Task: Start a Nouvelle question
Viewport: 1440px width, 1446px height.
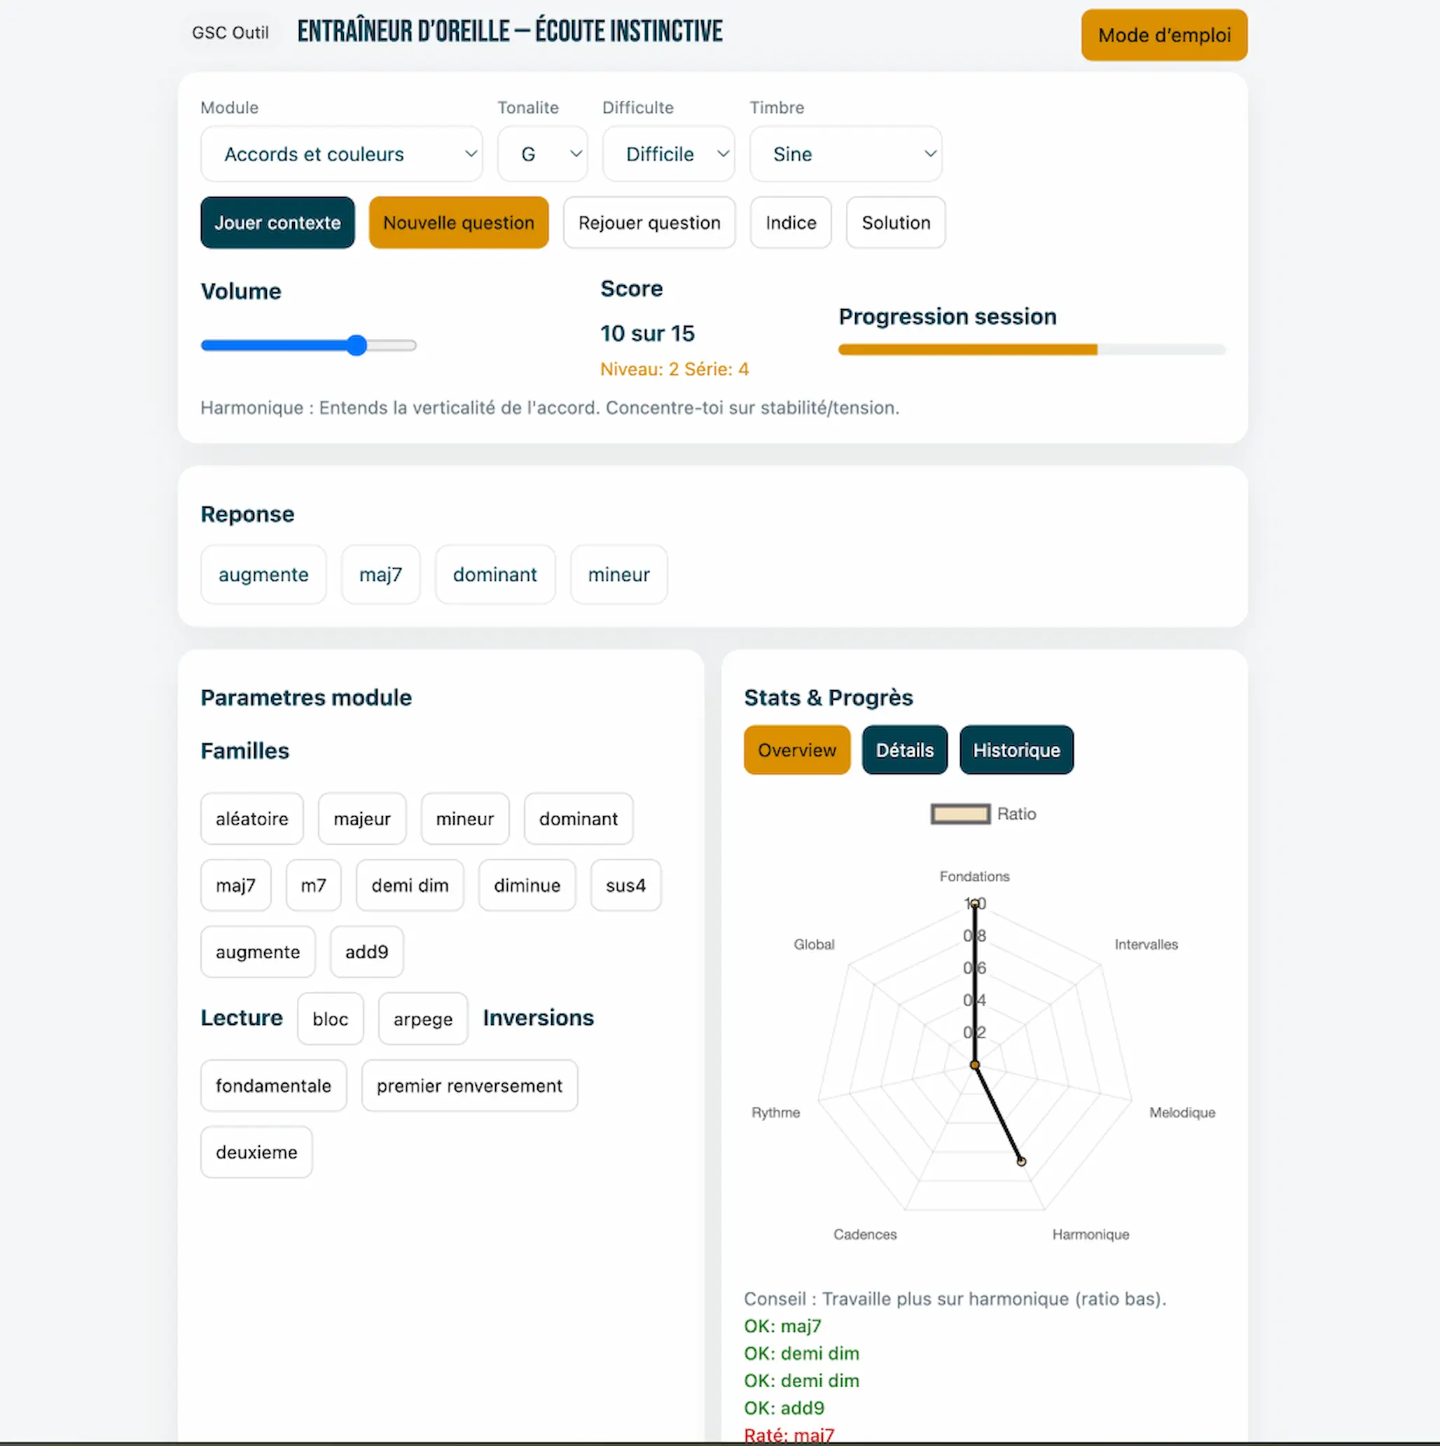Action: click(459, 223)
